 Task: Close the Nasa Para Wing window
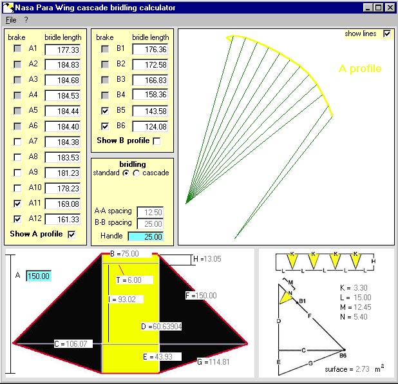(x=390, y=8)
